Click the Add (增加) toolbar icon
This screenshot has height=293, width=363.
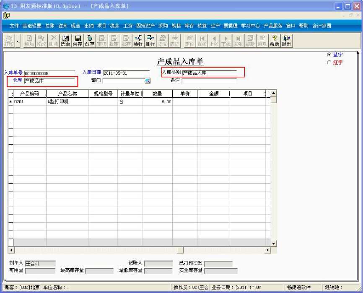click(29, 41)
